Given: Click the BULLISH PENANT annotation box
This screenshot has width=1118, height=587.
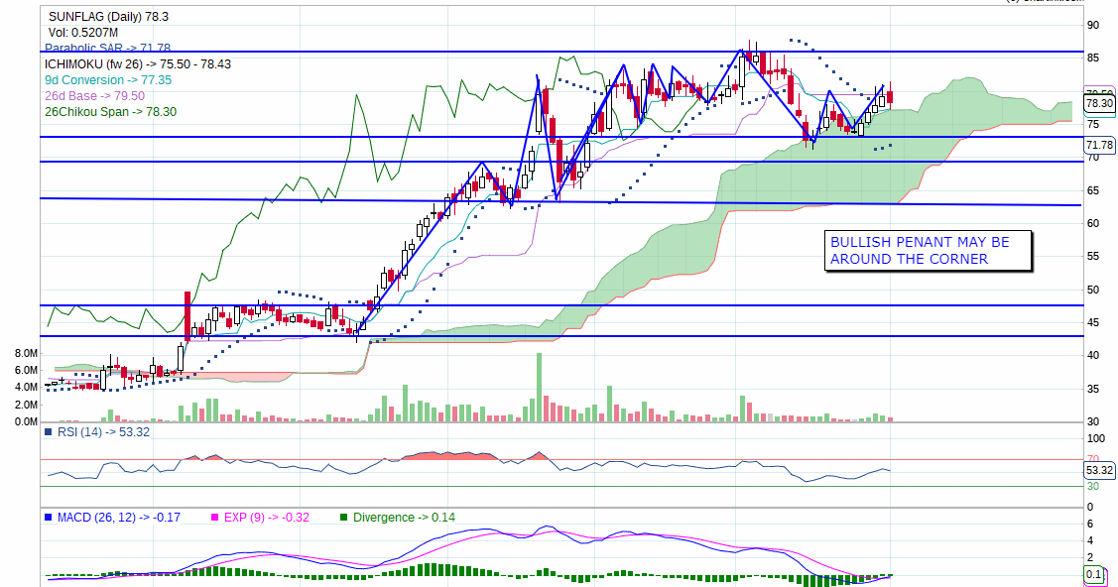Looking at the screenshot, I should pyautogui.click(x=929, y=250).
